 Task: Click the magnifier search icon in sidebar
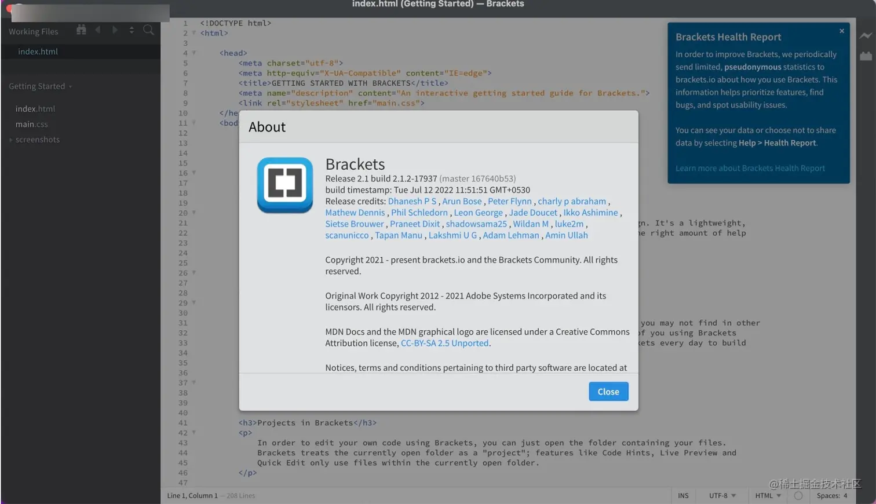pyautogui.click(x=148, y=30)
